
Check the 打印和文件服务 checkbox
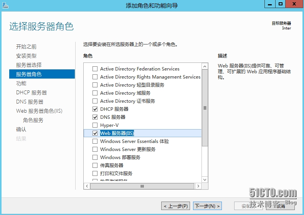95,173
